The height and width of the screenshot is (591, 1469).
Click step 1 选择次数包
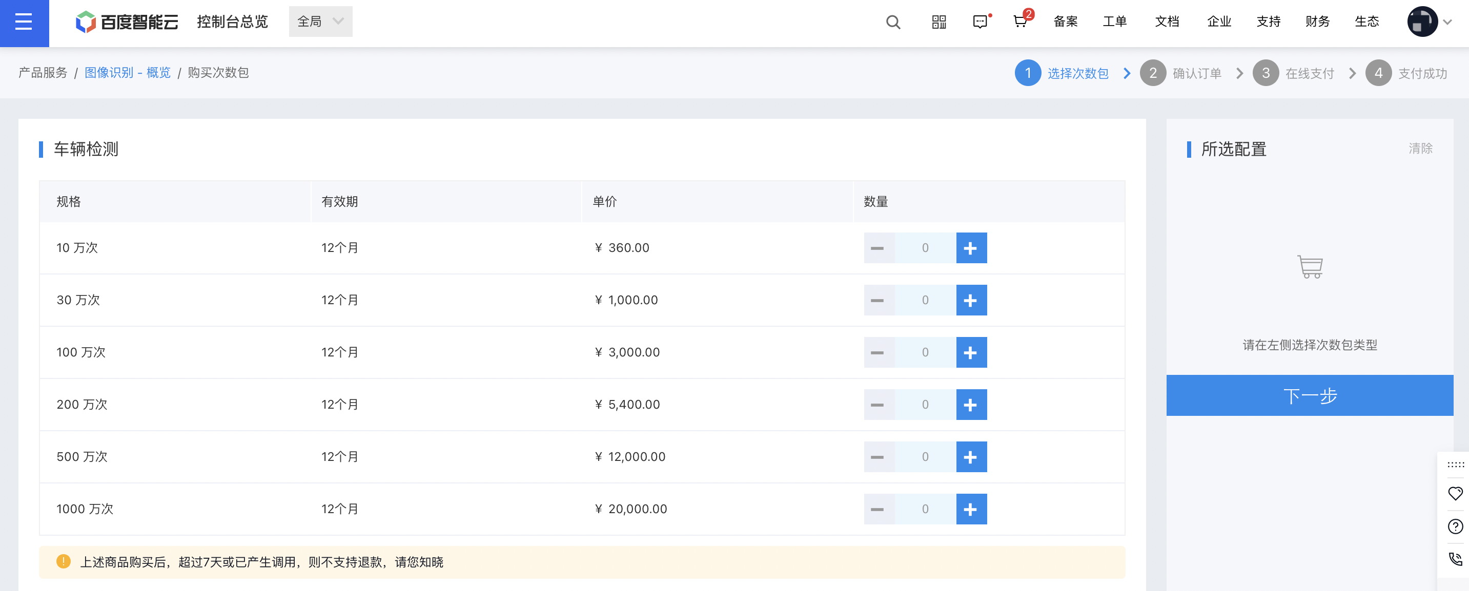pos(1062,74)
